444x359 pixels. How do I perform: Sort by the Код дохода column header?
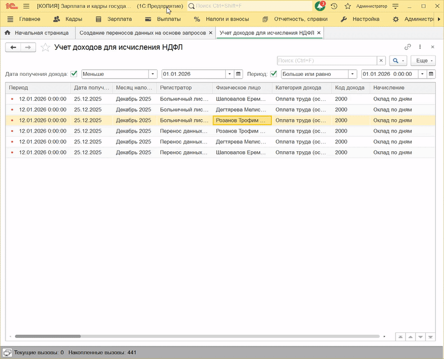351,88
